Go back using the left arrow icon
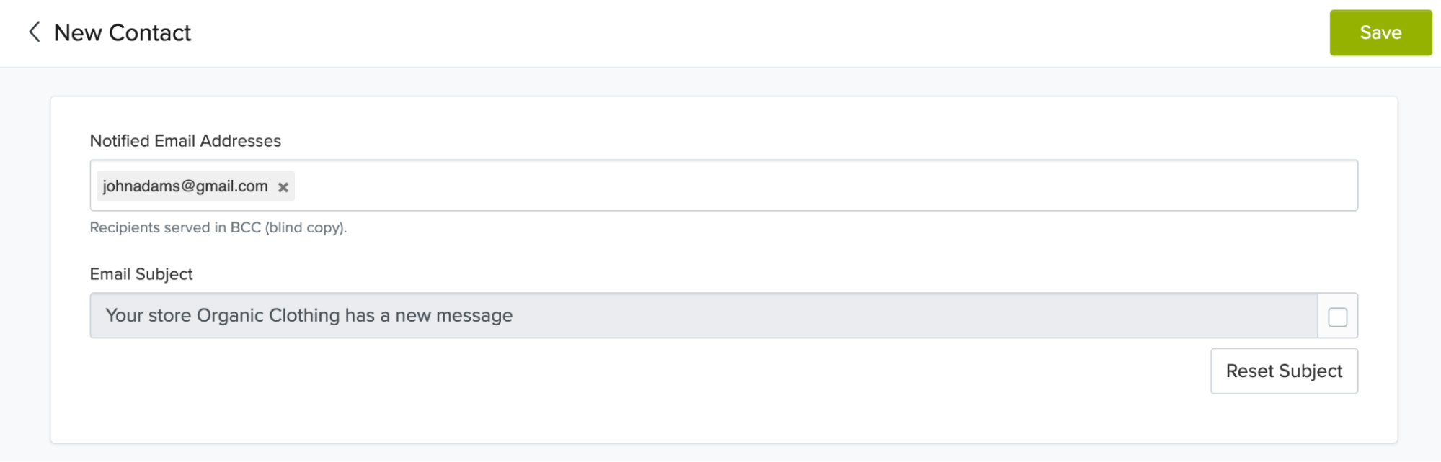Screen dimensions: 1441x462 (x=34, y=32)
